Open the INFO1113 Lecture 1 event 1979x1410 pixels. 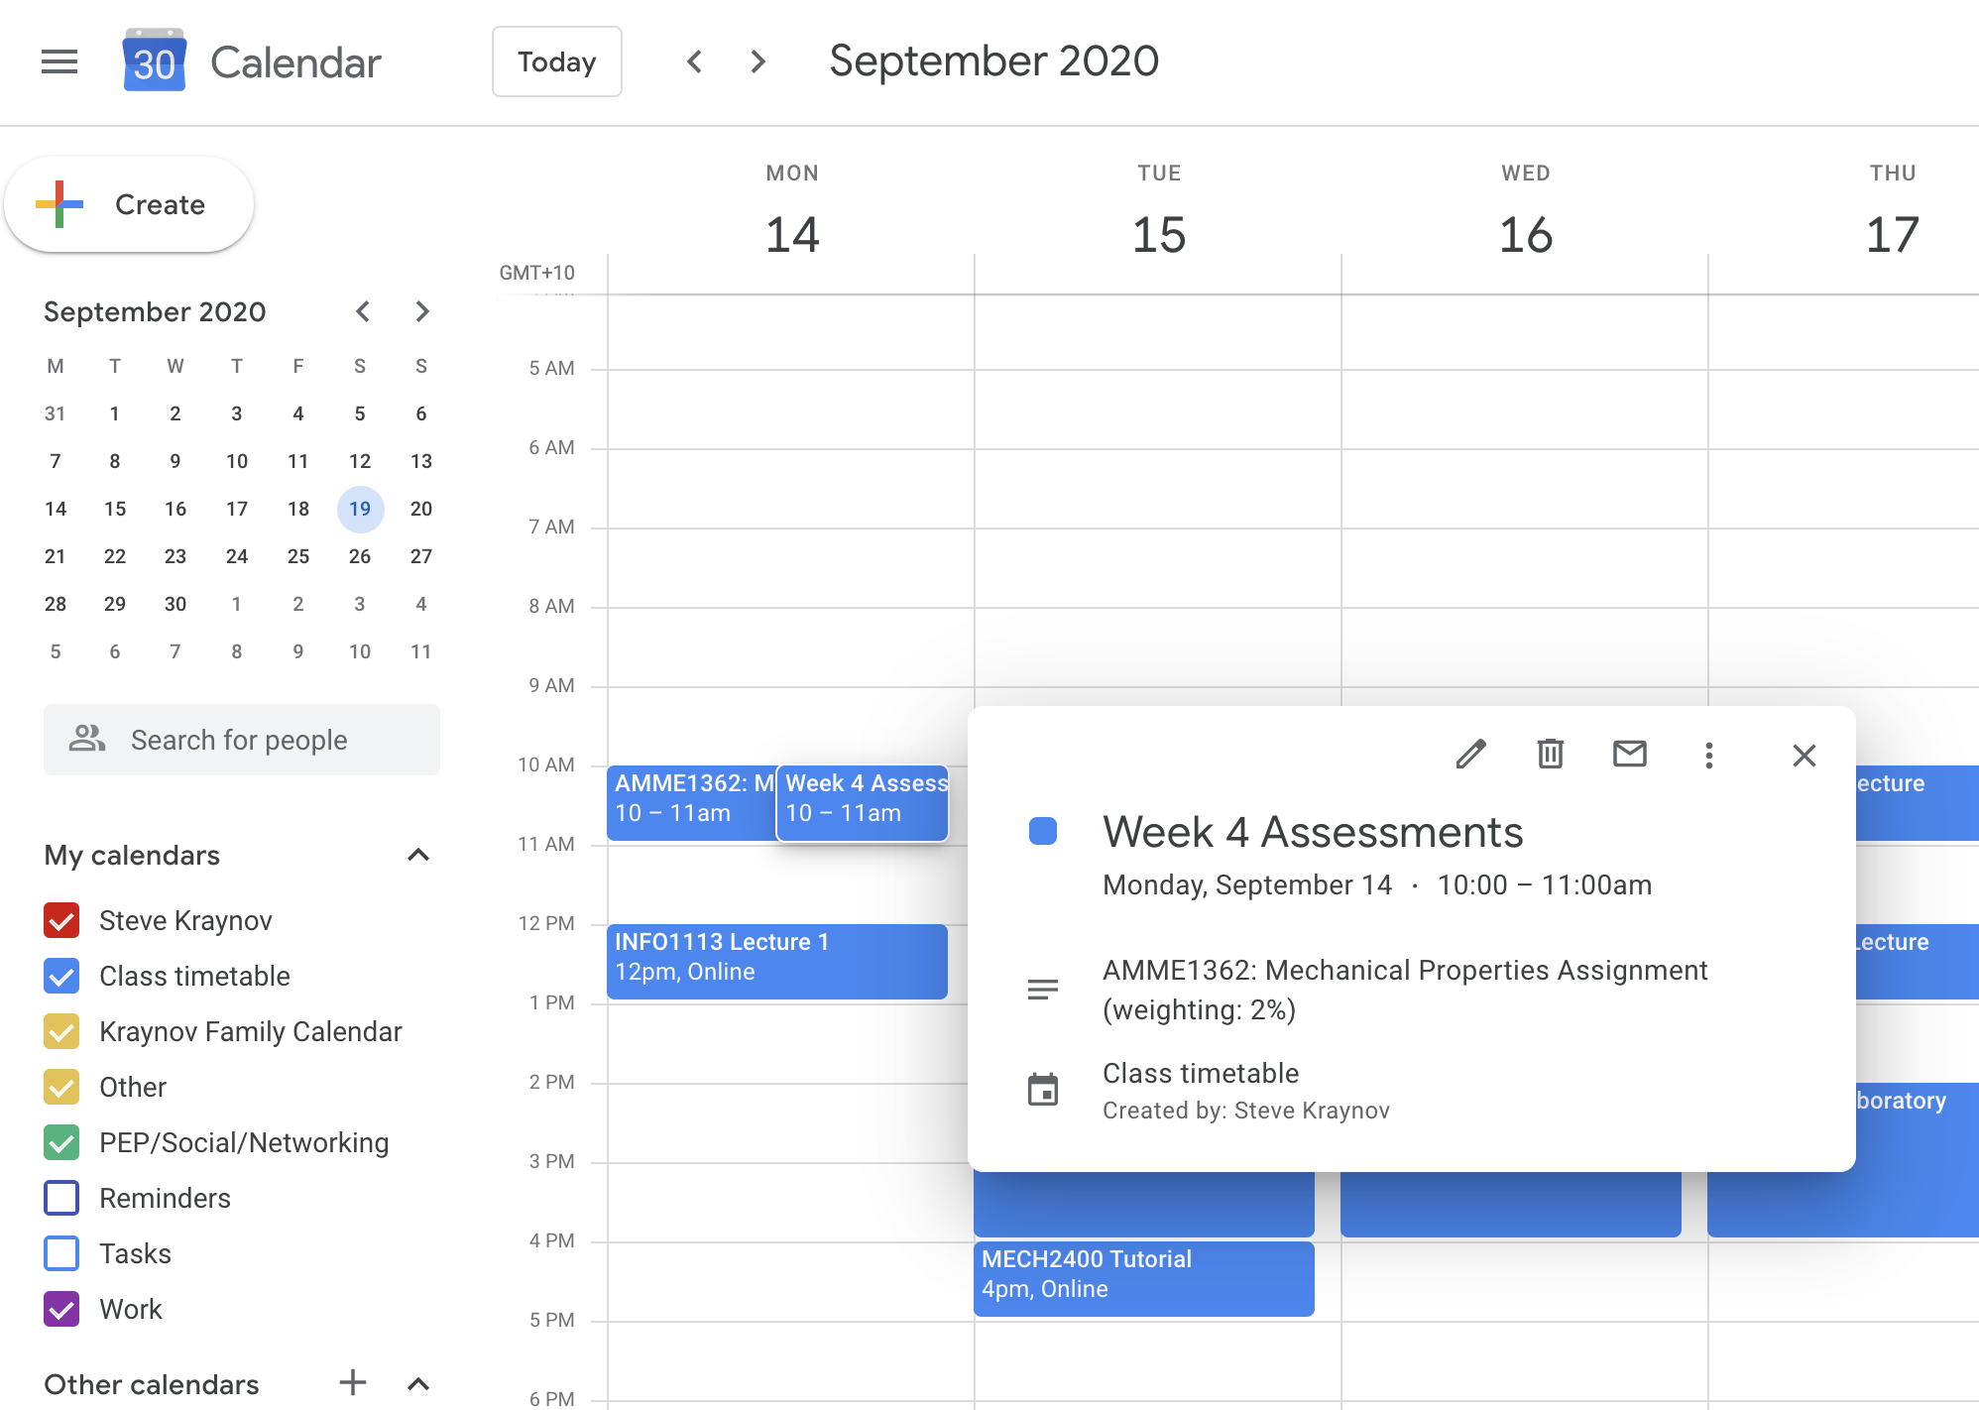coord(776,961)
